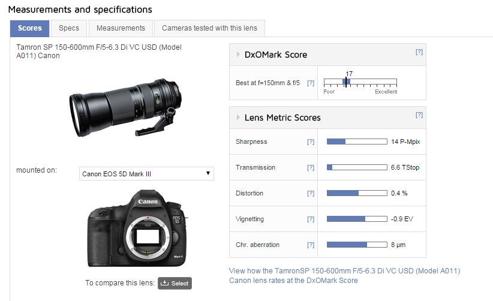The image size is (493, 301).
Task: Collapse the DxOMark Score section triangle
Action: pos(238,55)
